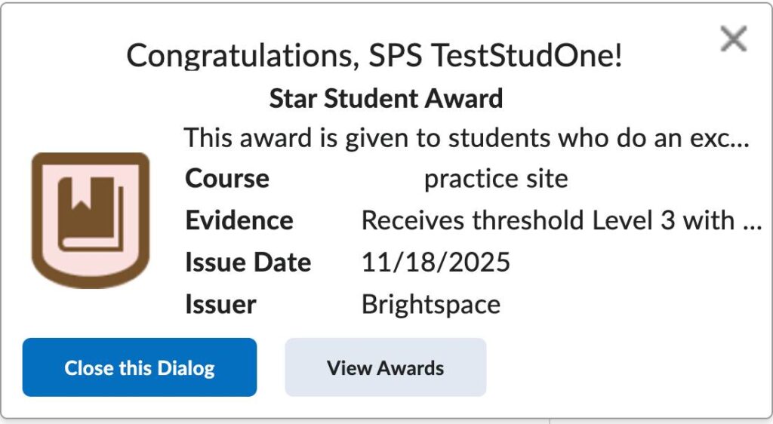Click the Star Student Award badge icon
Viewport: 773px width, 424px height.
(90, 220)
